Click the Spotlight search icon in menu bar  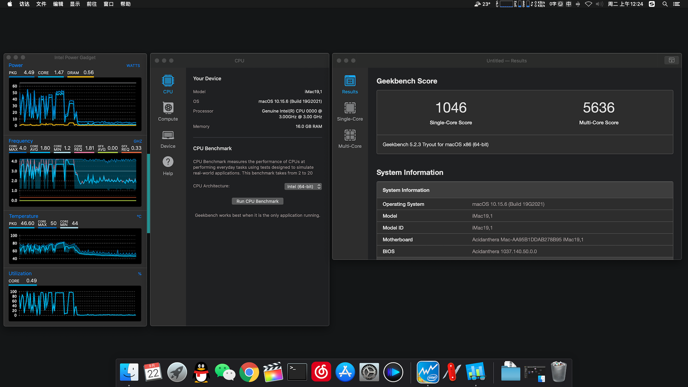(x=665, y=4)
